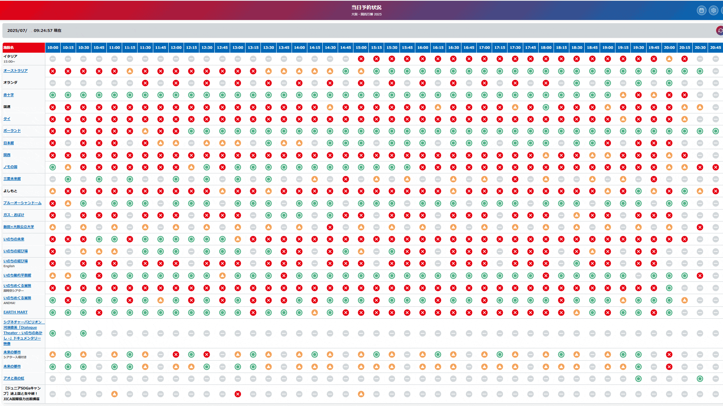Click the 15:00 time column header
This screenshot has width=723, height=406.
coord(361,48)
